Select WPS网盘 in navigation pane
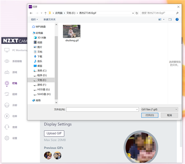 coord(41,27)
